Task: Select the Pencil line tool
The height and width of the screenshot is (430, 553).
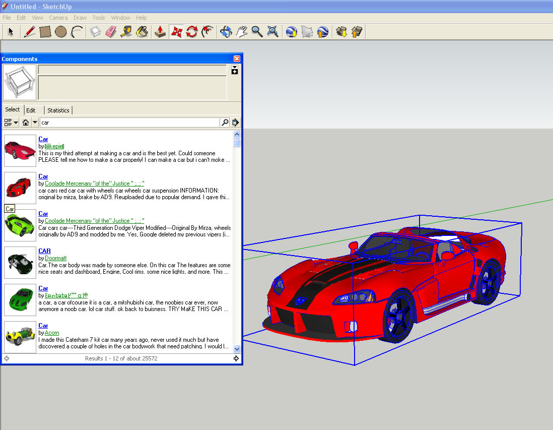Action: [x=29, y=32]
